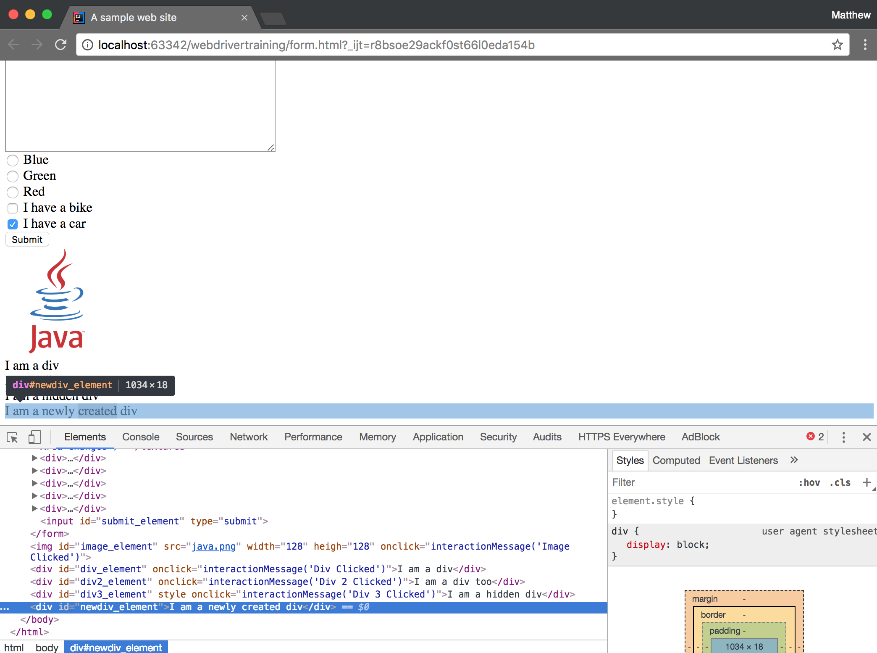Expand the first collapsed div node
The width and height of the screenshot is (877, 653).
pos(34,458)
